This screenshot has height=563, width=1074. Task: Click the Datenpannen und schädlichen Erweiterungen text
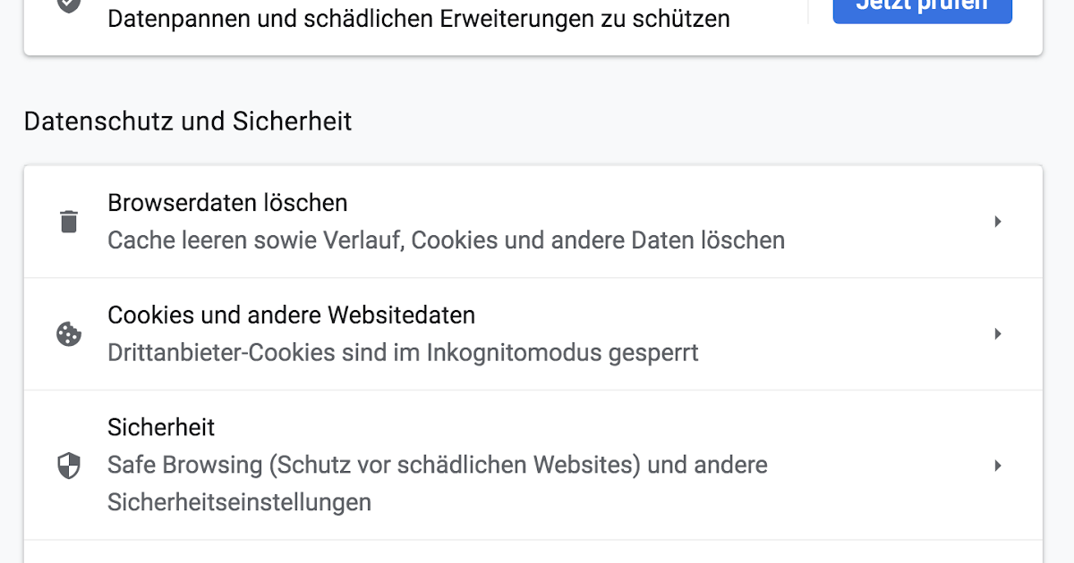click(418, 19)
